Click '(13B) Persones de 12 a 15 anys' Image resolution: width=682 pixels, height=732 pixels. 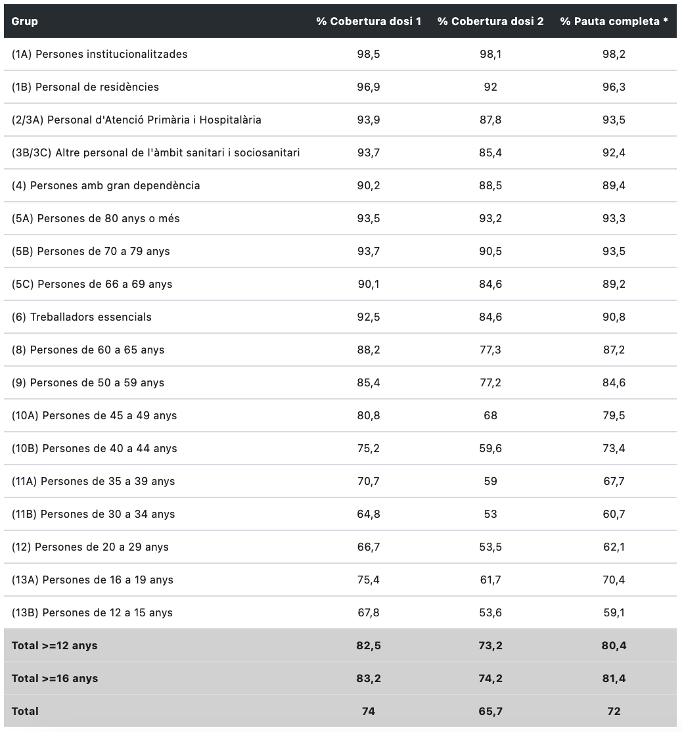[x=92, y=613]
